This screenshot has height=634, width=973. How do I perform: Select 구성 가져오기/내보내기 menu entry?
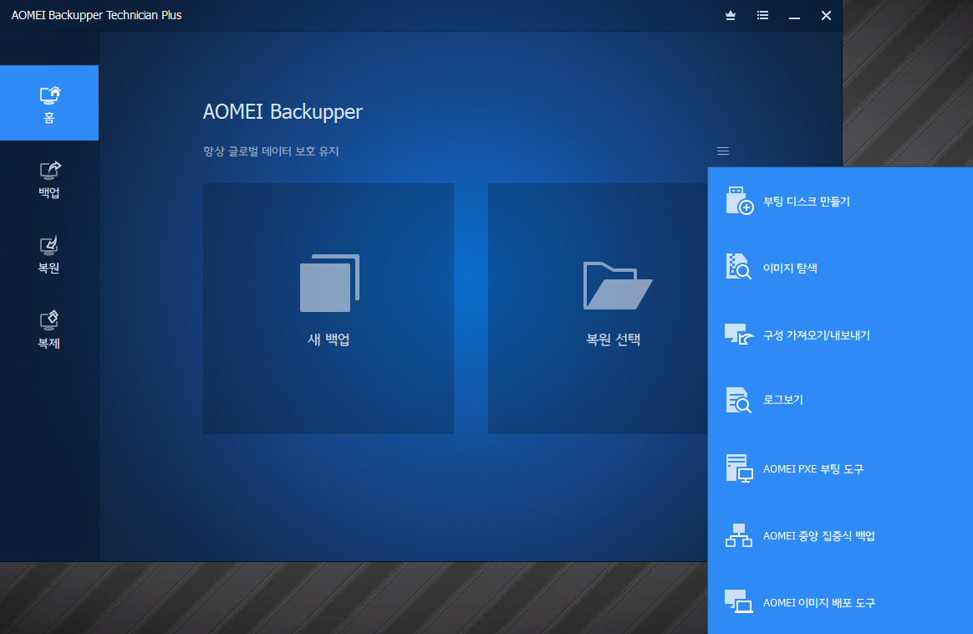(816, 335)
